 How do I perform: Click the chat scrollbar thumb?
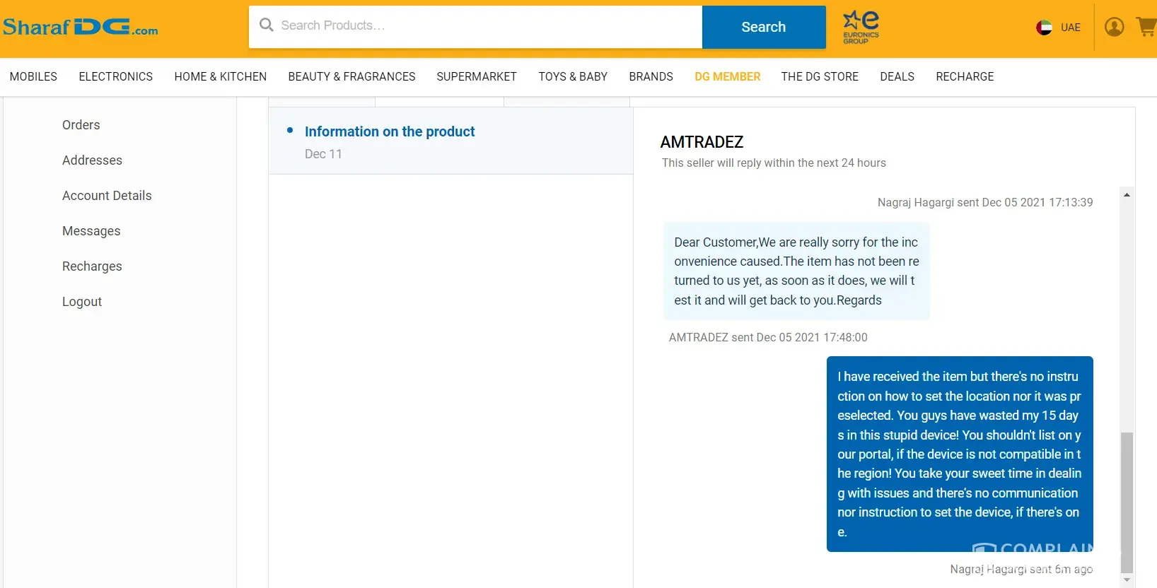[1127, 502]
